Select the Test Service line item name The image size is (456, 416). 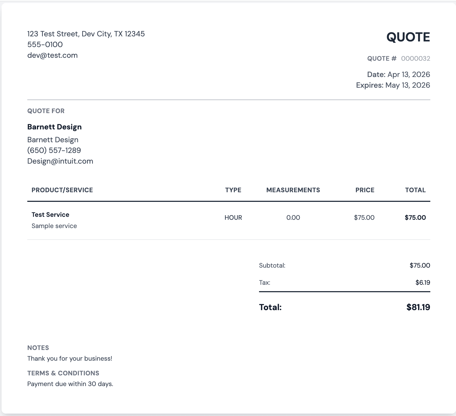tap(50, 215)
